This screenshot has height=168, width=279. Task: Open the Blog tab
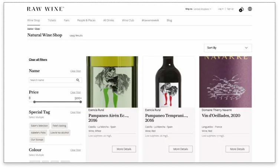pos(170,20)
